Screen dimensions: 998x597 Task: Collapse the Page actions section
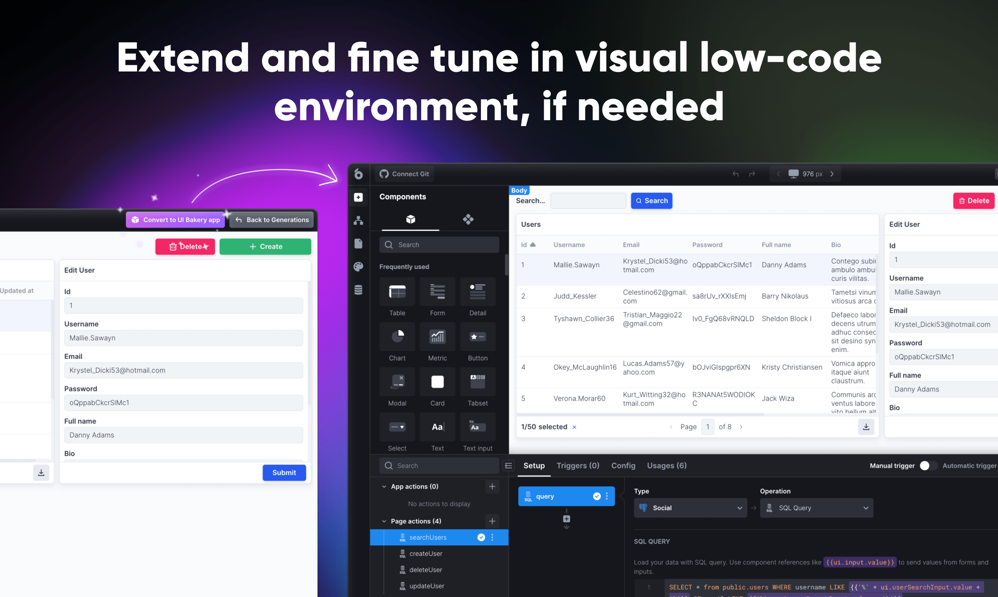click(x=384, y=521)
